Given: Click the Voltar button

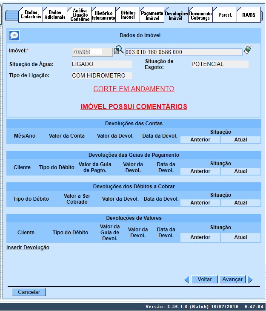Looking at the screenshot, I should tap(205, 279).
